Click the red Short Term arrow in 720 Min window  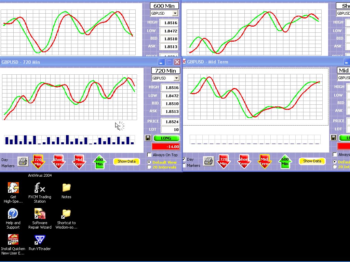click(x=58, y=161)
